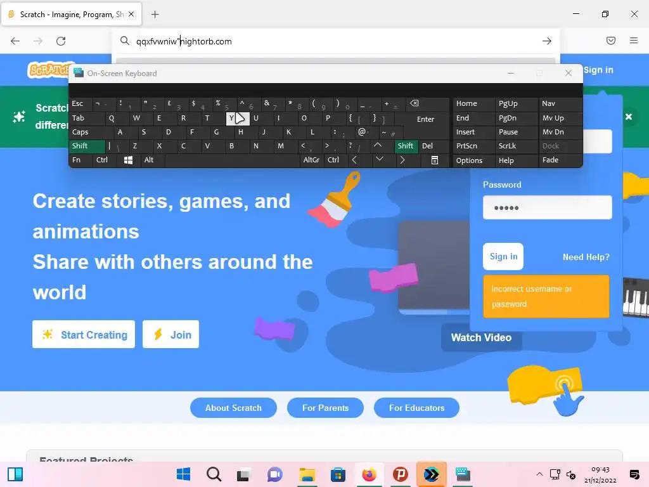Open File Explorer from taskbar

[x=307, y=474]
